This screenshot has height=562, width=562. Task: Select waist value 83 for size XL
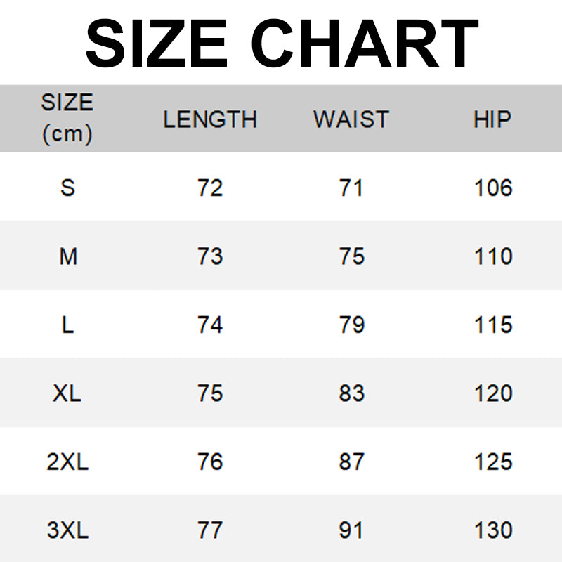tap(351, 393)
